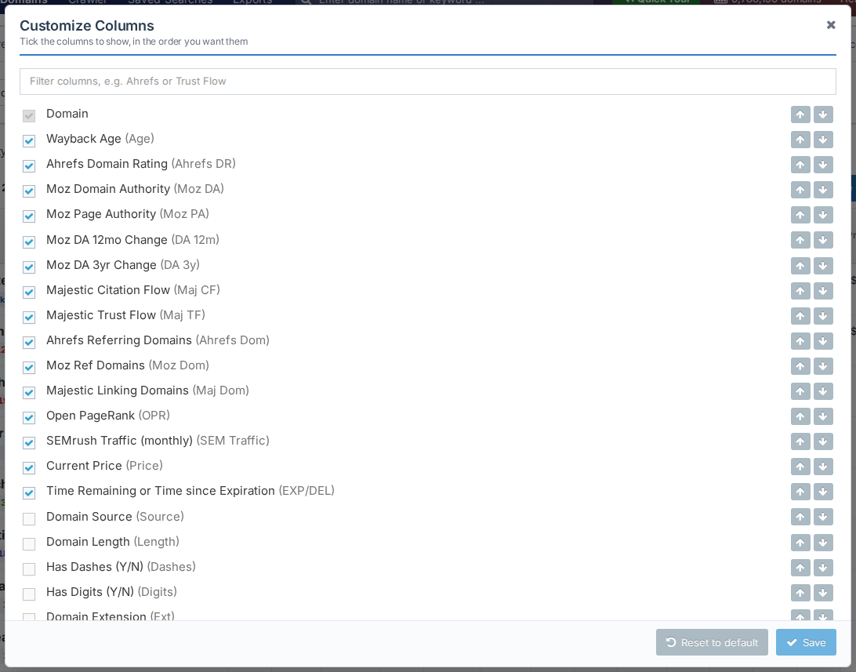Viewport: 856px width, 672px height.
Task: Move Ahrefs Referring Domains column down
Action: click(x=823, y=341)
